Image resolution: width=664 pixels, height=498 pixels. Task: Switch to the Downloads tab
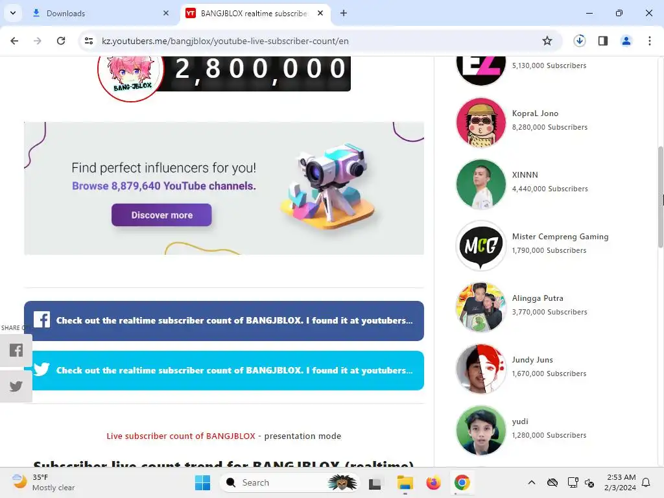point(101,13)
